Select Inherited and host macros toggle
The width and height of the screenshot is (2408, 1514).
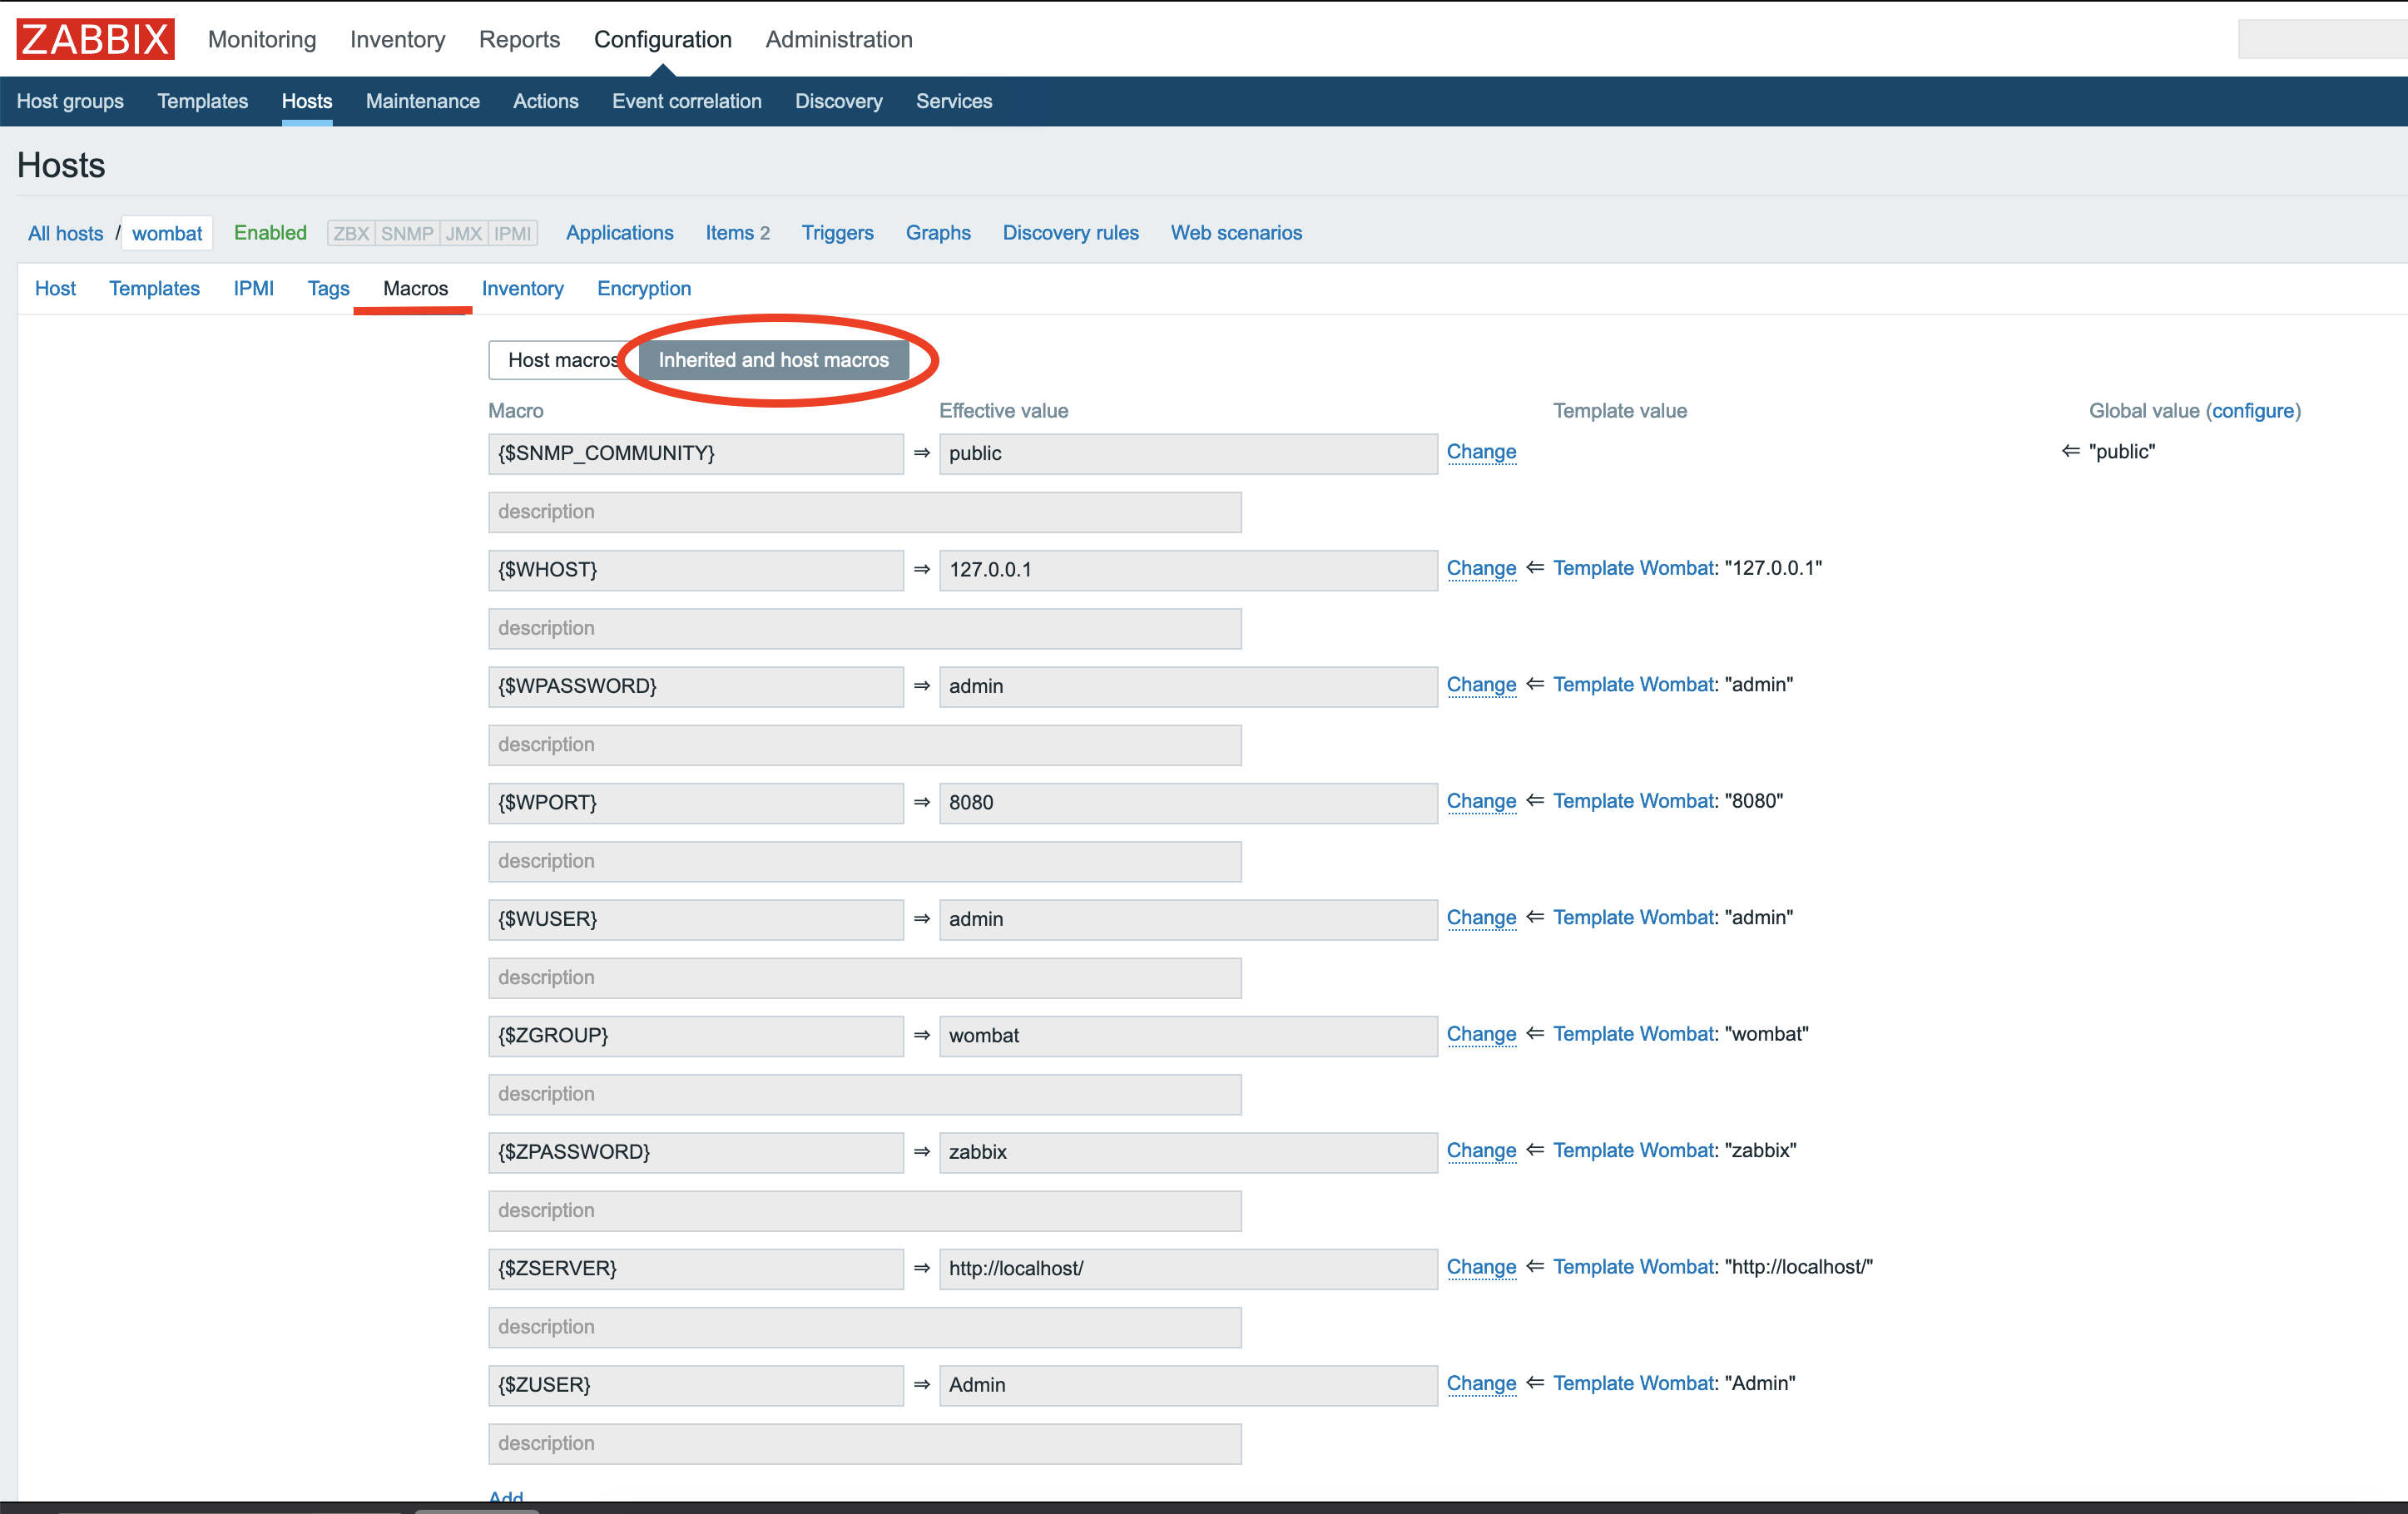tap(774, 360)
